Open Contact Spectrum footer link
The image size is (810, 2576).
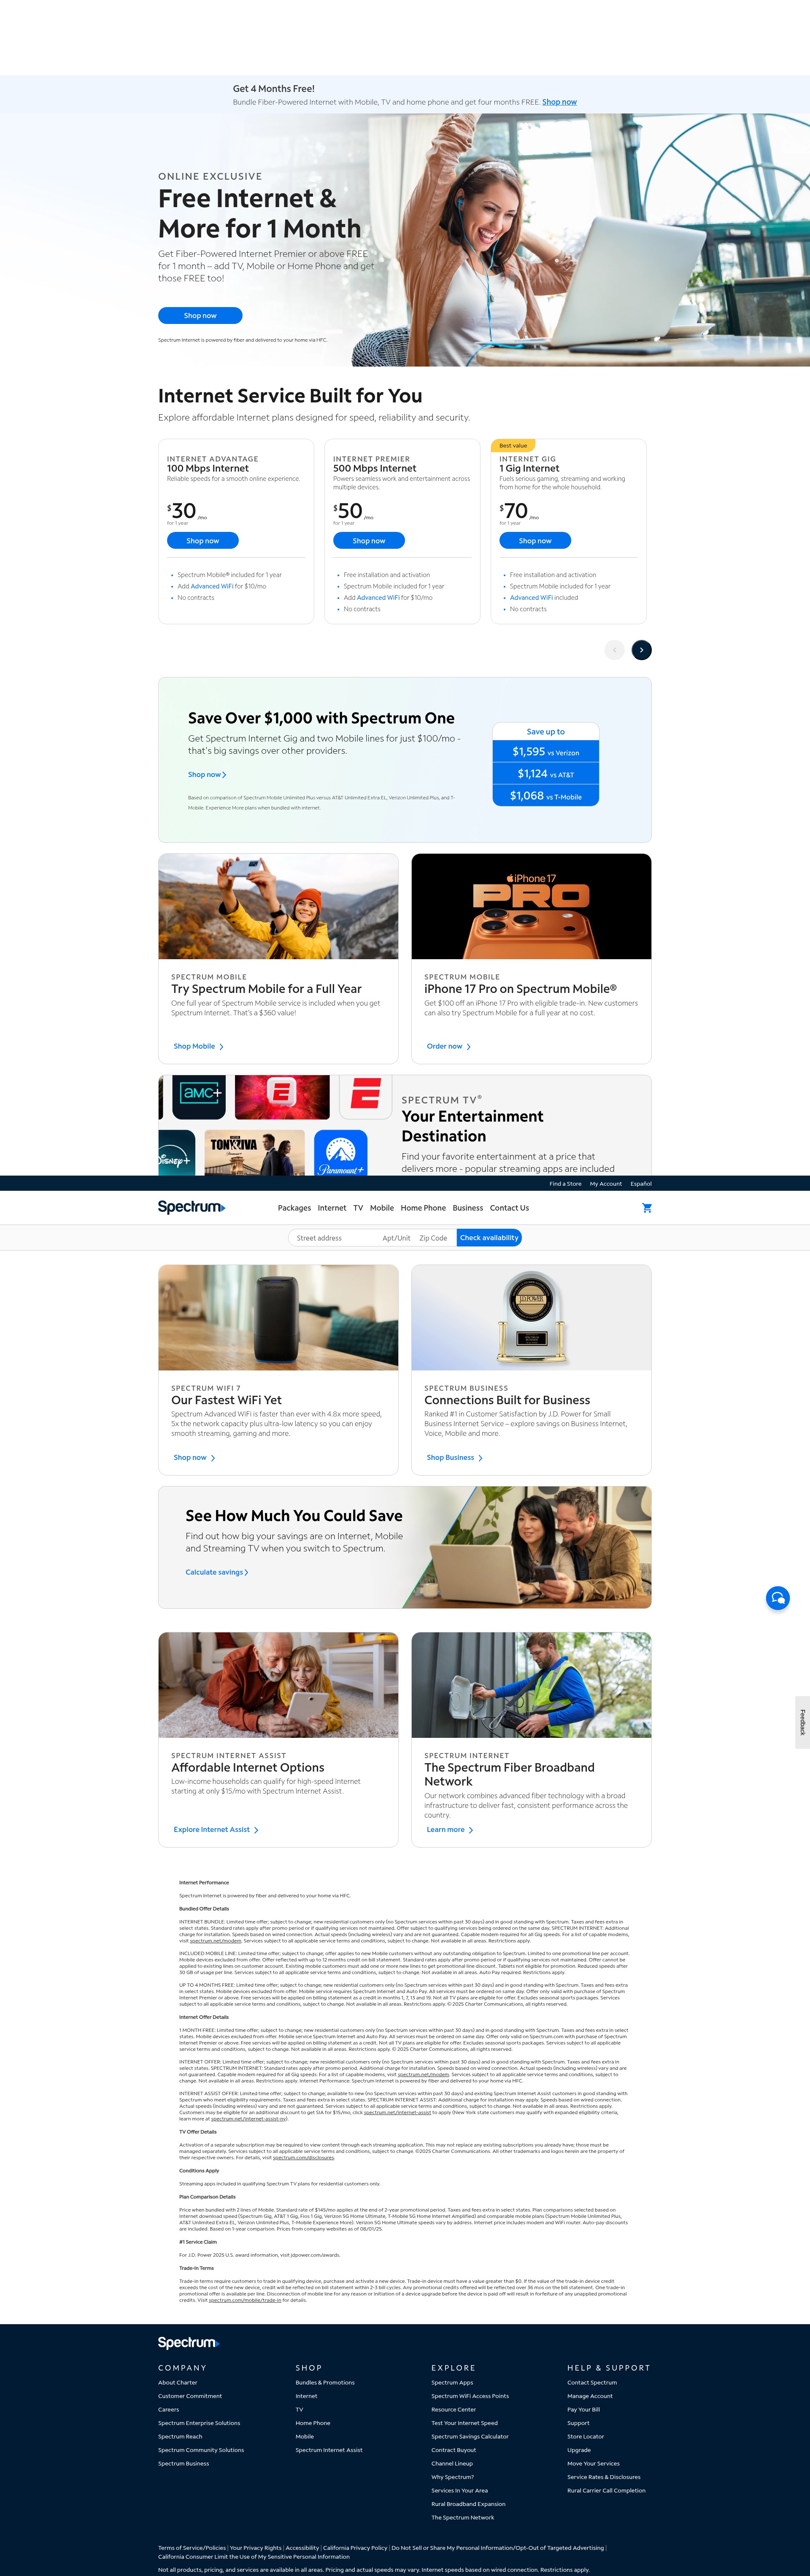[x=592, y=2382]
